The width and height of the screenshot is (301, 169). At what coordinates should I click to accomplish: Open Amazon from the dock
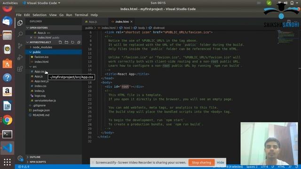click(x=8, y=92)
